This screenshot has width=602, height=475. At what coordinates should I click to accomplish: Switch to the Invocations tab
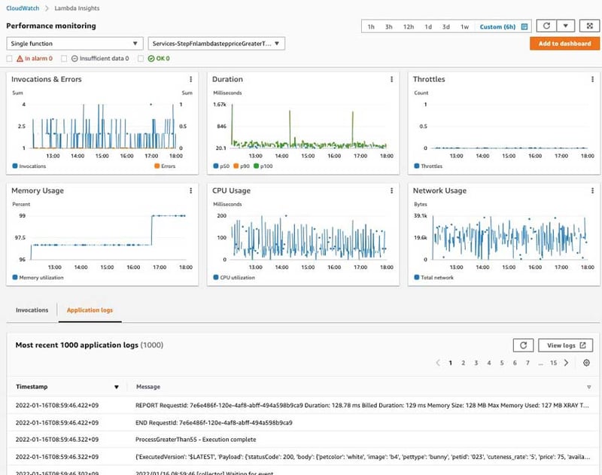(32, 310)
